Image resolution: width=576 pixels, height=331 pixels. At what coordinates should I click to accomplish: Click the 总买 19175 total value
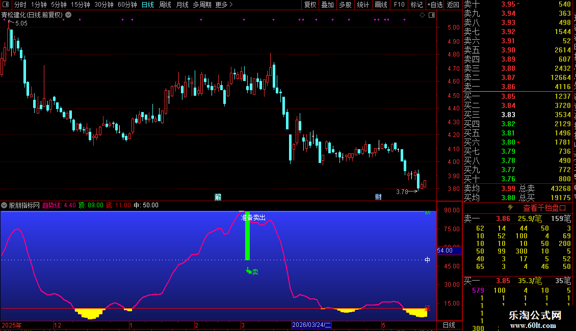point(545,198)
